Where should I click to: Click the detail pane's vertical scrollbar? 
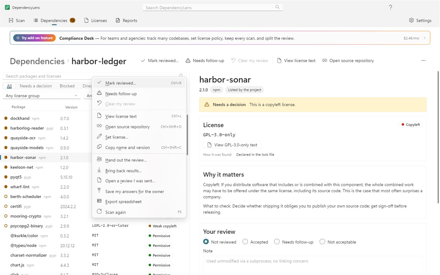(x=438, y=137)
